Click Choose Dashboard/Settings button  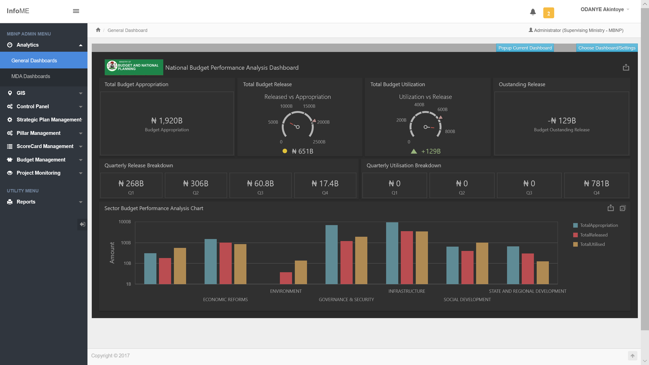point(607,48)
